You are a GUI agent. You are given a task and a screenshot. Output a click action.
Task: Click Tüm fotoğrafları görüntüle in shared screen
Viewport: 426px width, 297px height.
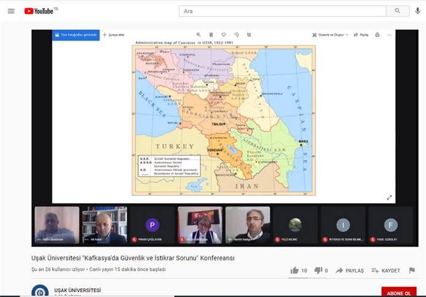tap(75, 35)
